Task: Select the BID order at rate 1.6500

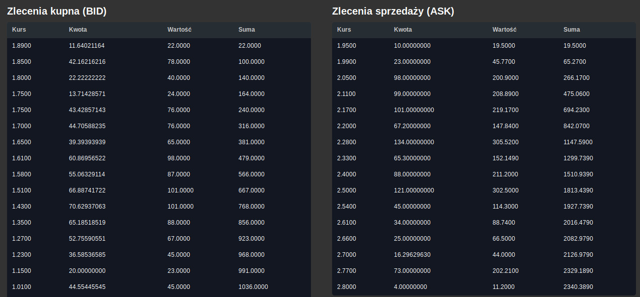Action: click(159, 142)
